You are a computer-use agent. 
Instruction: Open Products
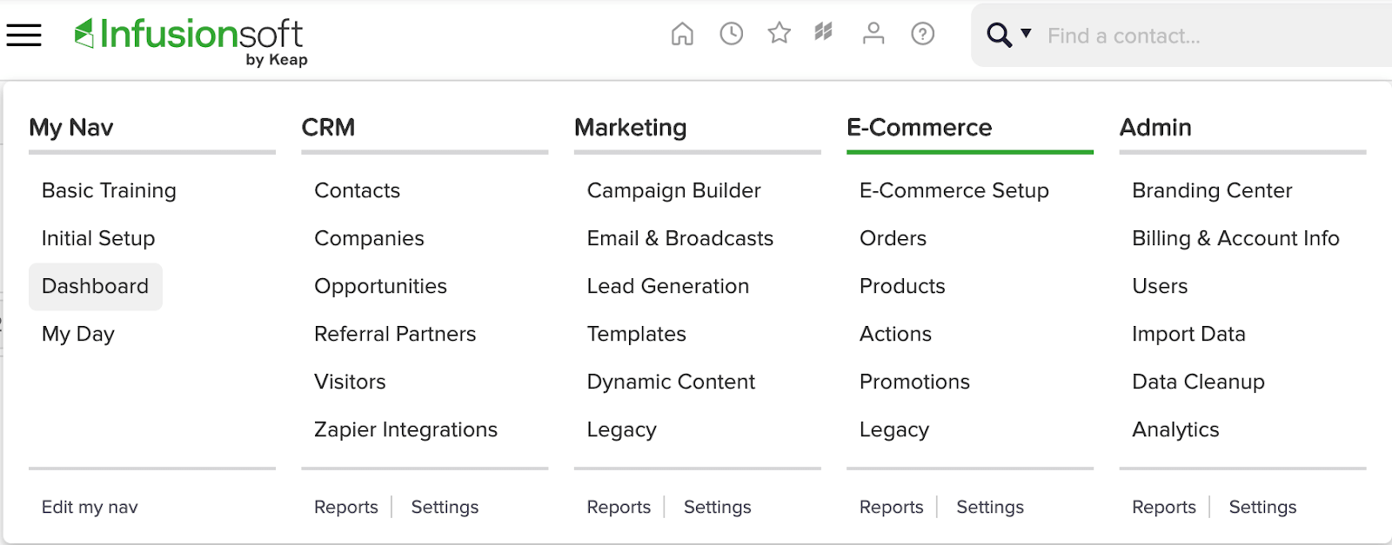902,286
